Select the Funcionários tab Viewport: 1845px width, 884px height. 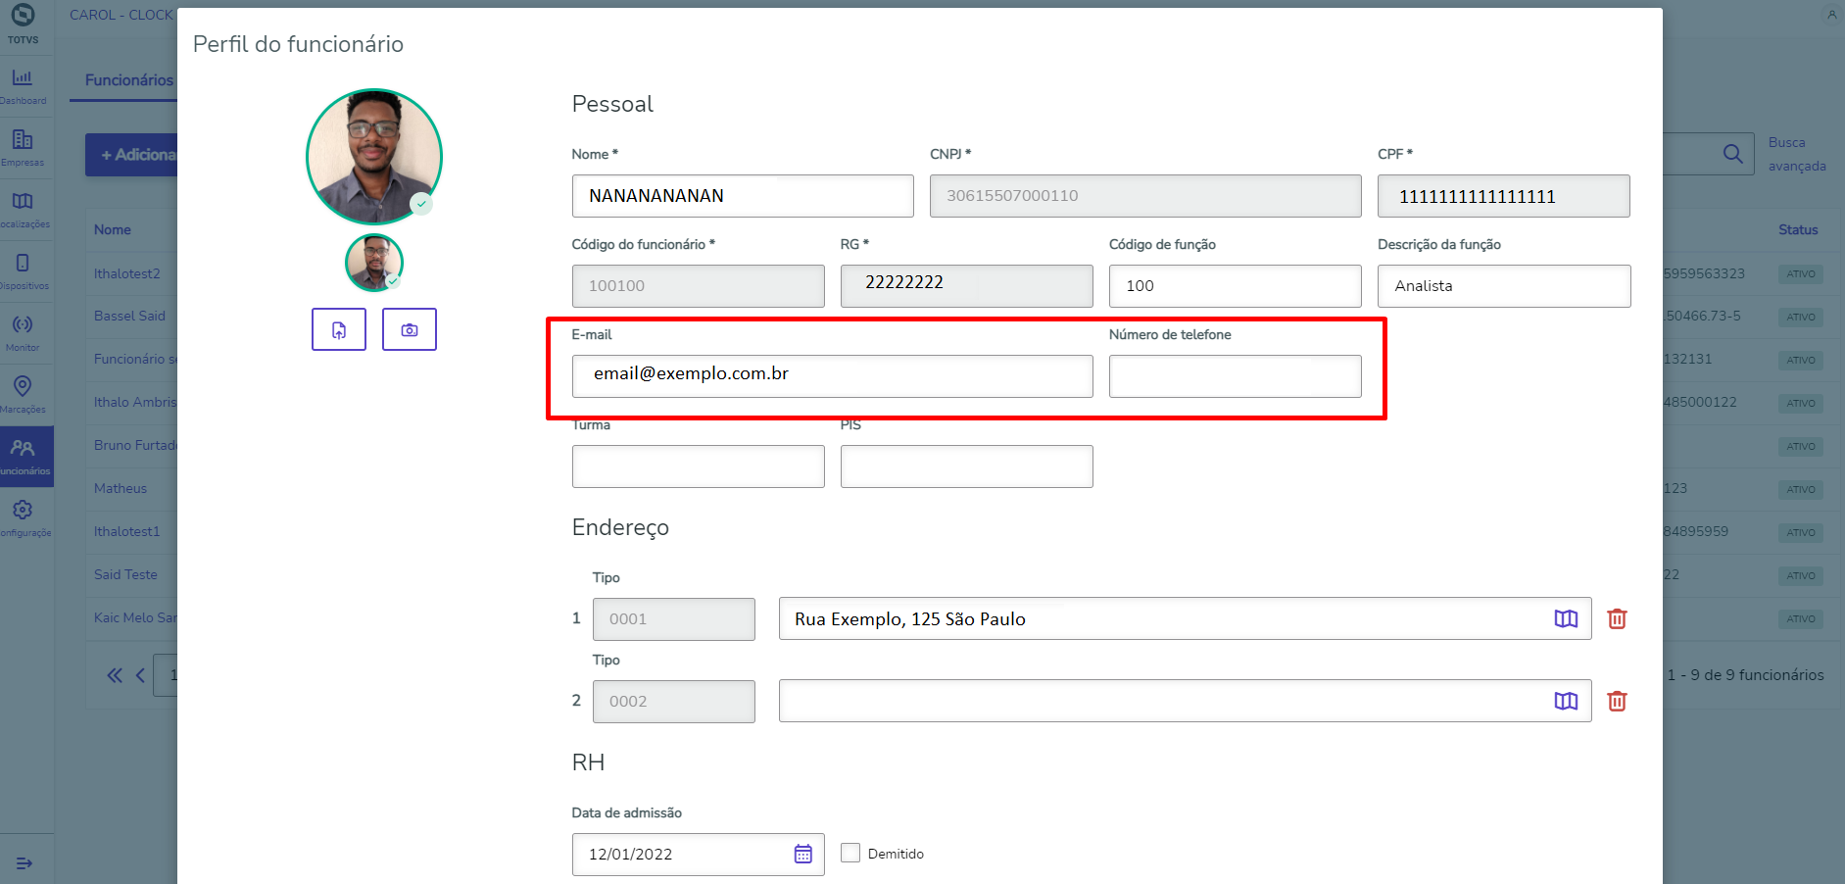[128, 80]
